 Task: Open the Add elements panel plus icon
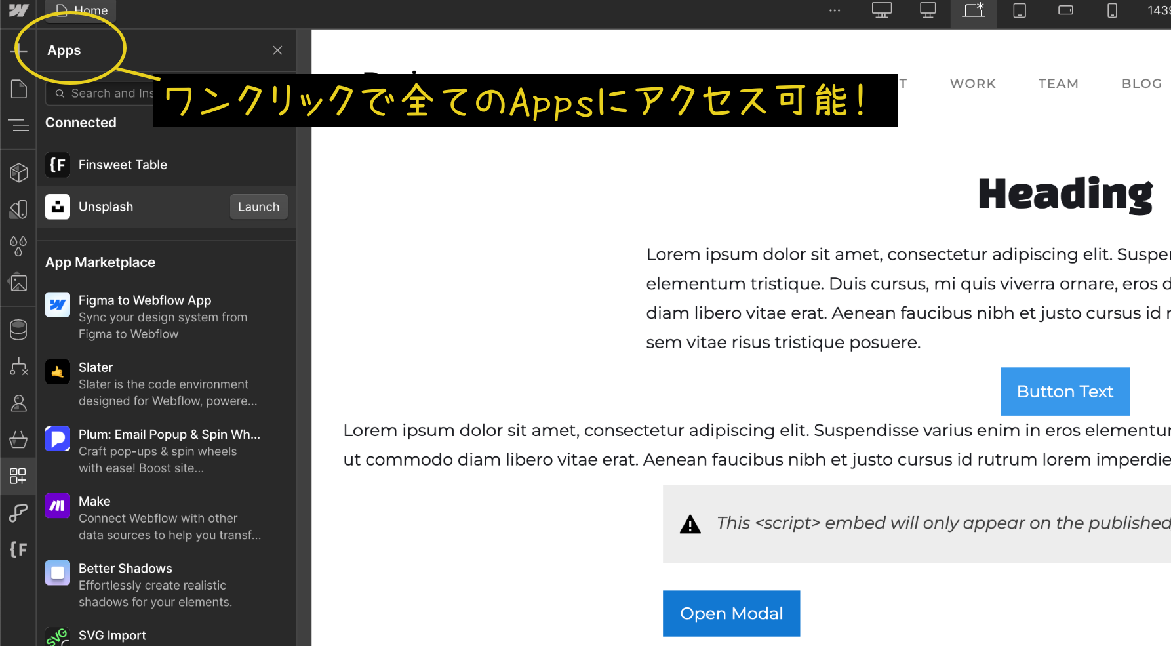click(x=19, y=50)
